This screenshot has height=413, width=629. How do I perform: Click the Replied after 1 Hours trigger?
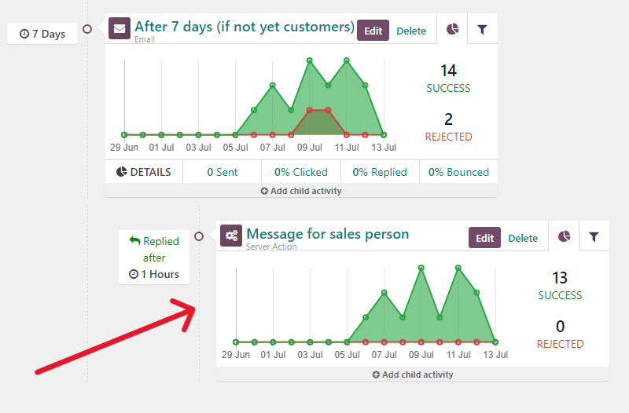154,258
